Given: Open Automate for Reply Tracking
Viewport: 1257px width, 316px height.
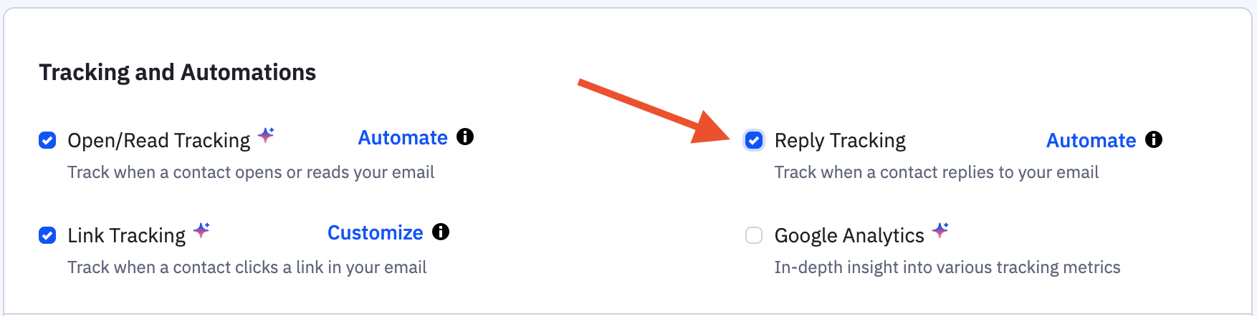Looking at the screenshot, I should (1091, 140).
